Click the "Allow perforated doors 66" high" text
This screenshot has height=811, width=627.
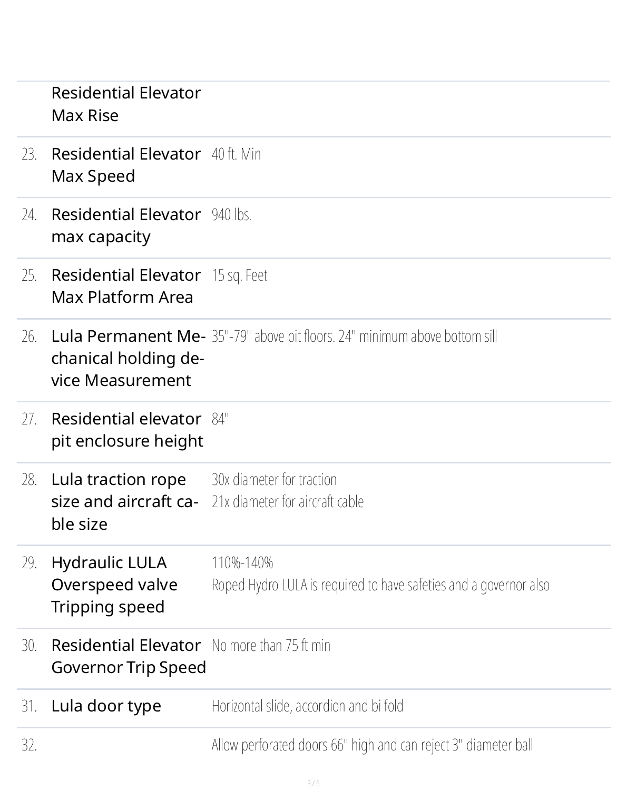[x=372, y=745]
